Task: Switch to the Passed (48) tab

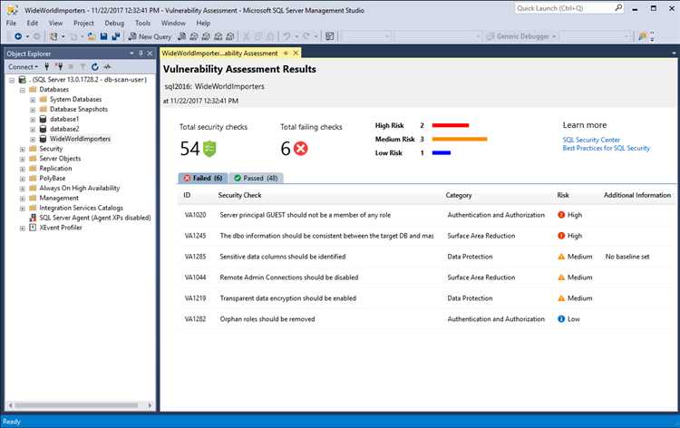Action: coord(255,178)
